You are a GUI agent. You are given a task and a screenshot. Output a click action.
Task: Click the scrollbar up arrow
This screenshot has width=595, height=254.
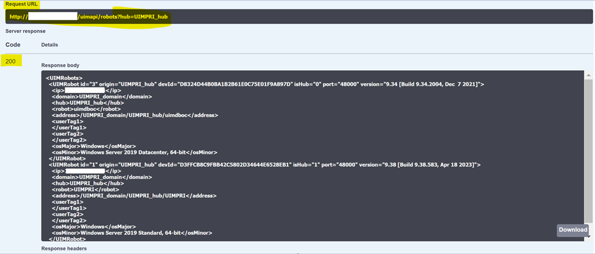(588, 76)
